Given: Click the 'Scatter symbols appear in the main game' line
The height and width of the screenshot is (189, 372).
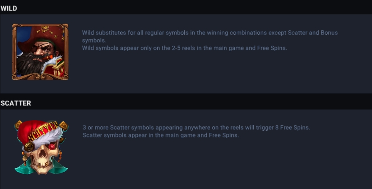Looking at the screenshot, I should pos(161,135).
